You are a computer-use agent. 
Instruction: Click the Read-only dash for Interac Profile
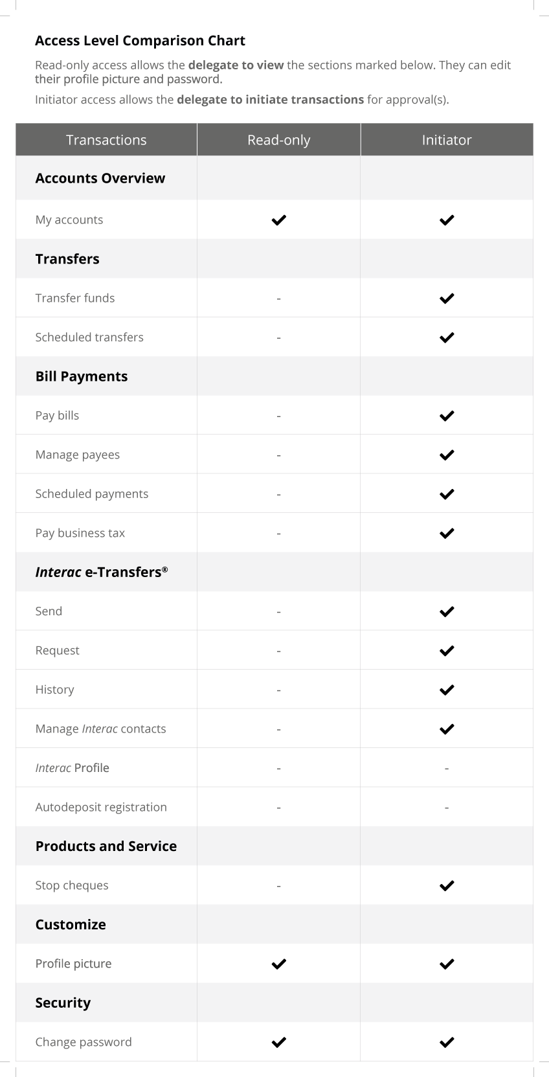coord(278,768)
